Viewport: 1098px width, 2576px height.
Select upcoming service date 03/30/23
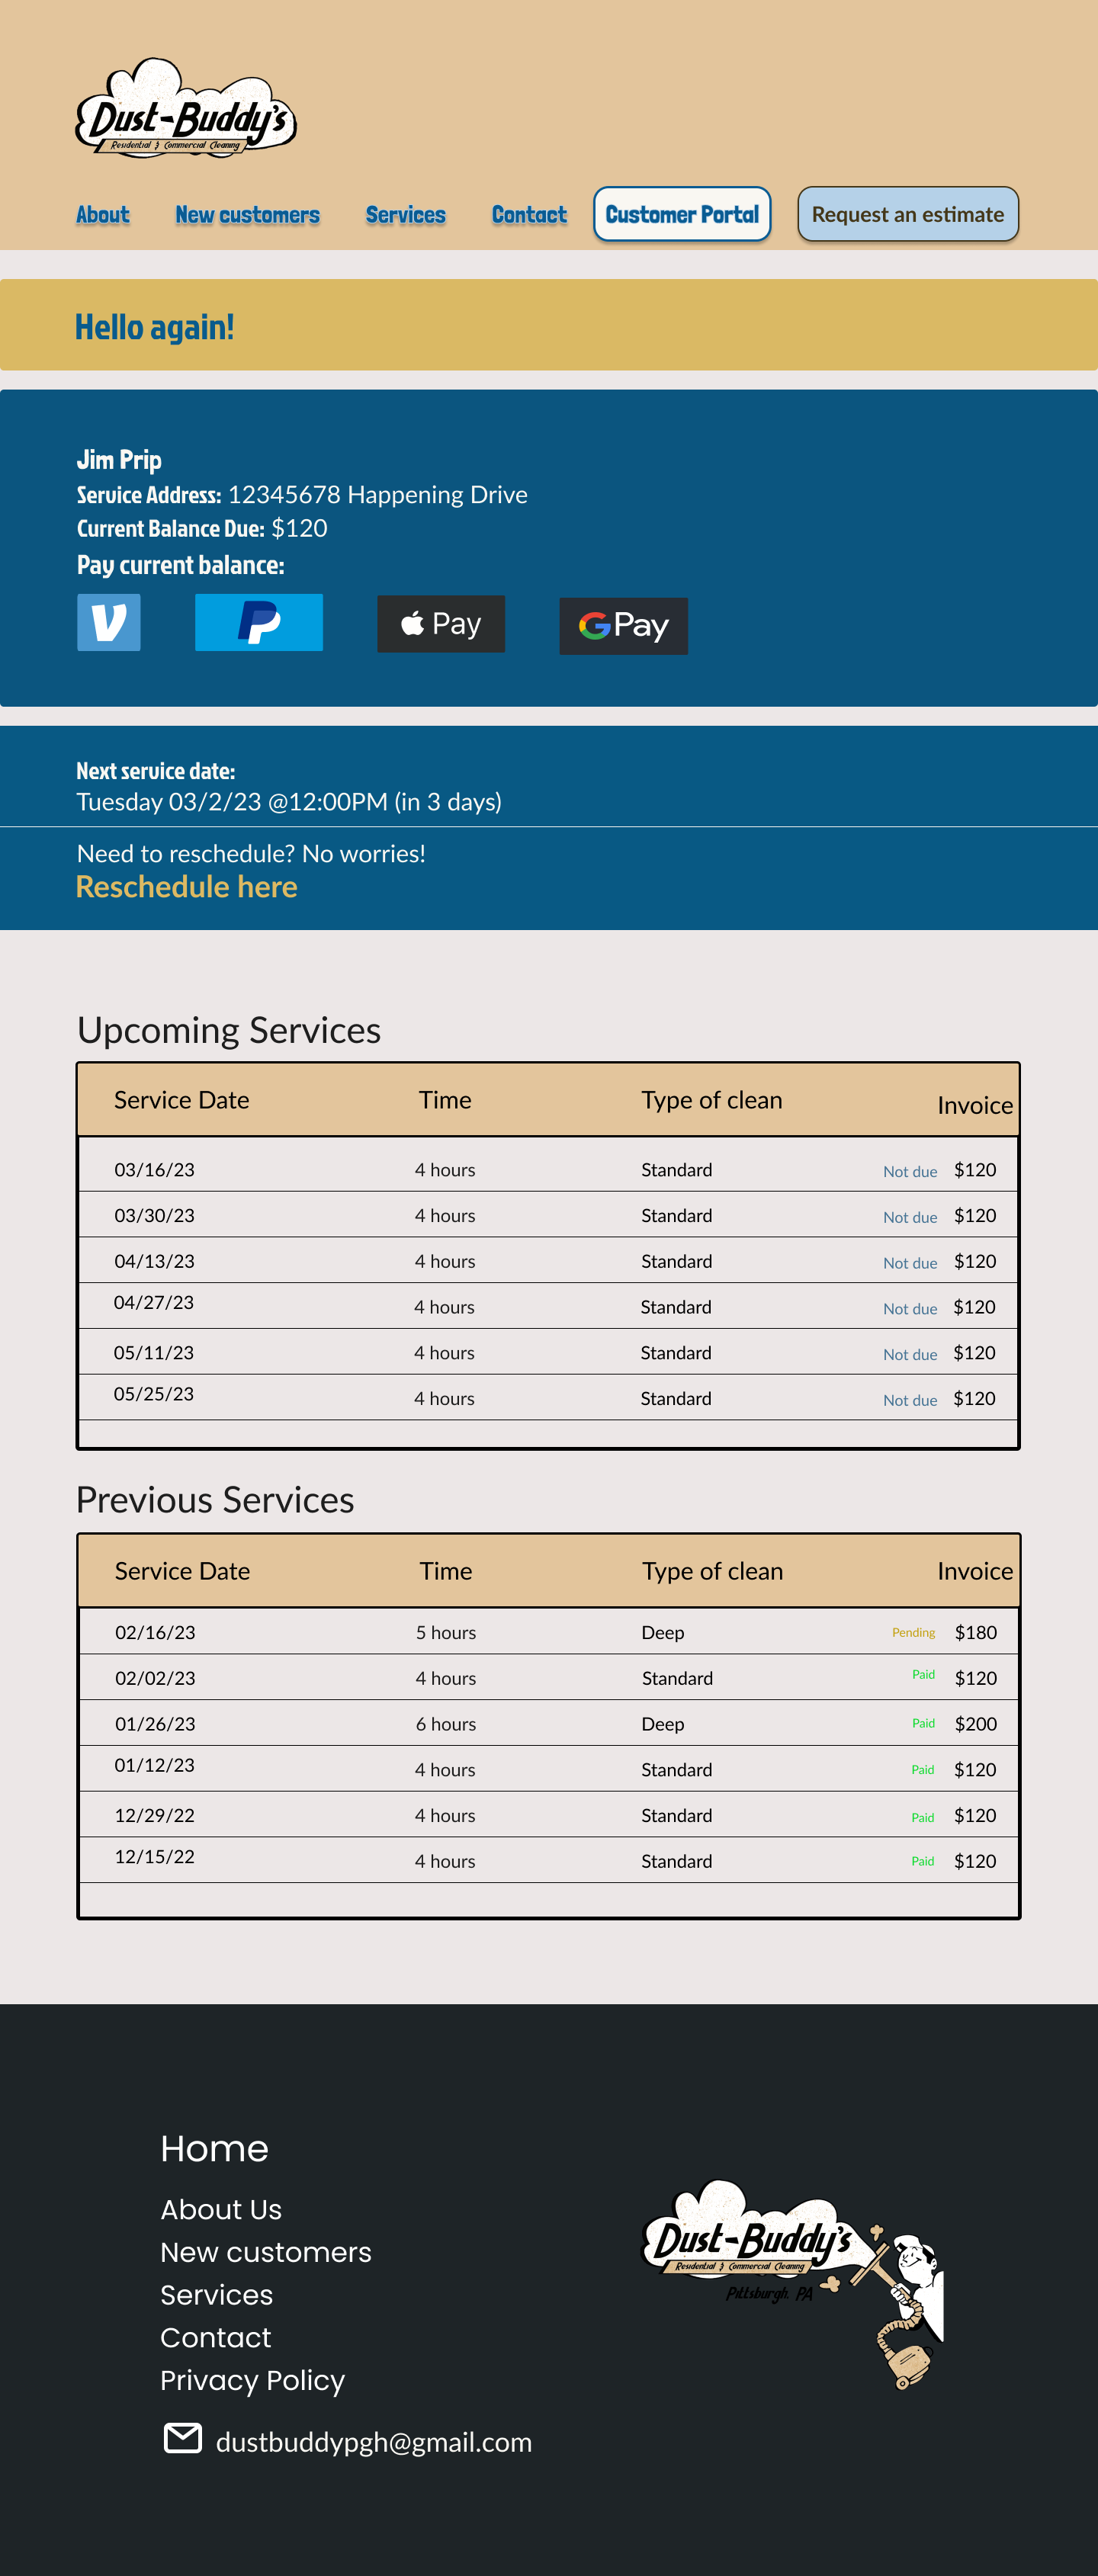(155, 1216)
